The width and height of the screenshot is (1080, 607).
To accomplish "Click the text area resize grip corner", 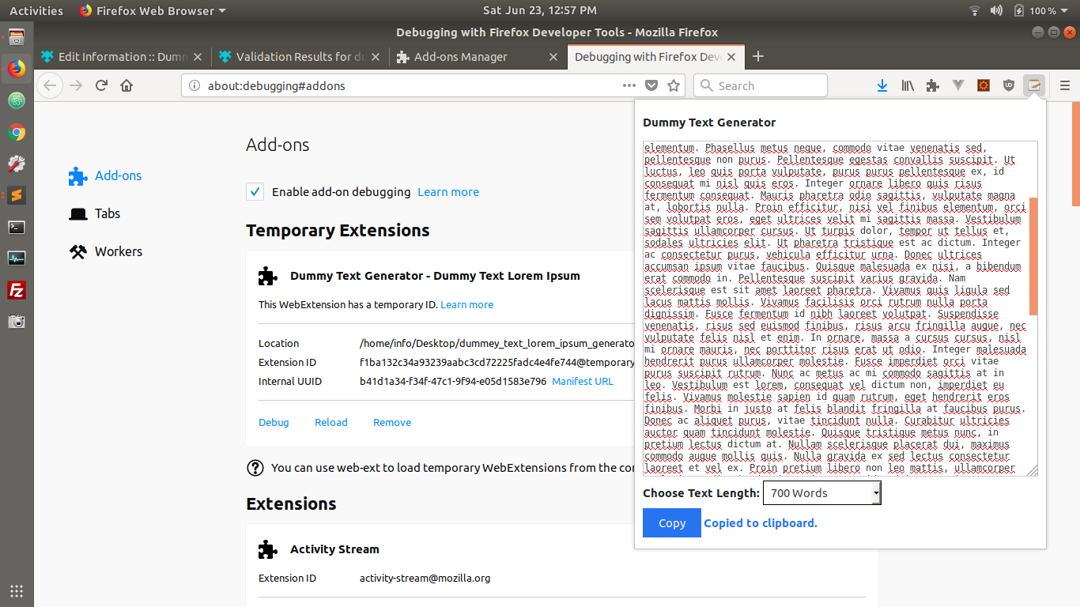I will [x=1032, y=470].
